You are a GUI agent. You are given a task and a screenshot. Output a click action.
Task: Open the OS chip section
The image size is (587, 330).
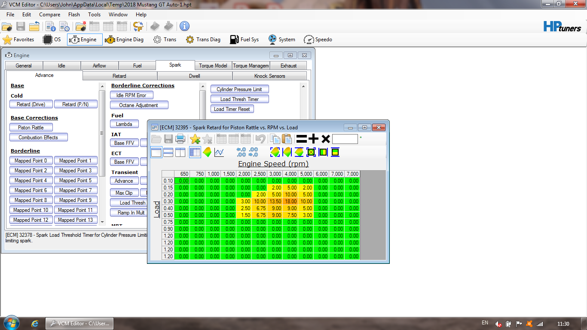click(52, 40)
